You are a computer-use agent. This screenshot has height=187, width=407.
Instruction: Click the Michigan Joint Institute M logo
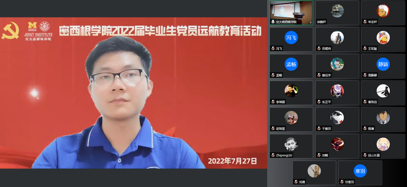32,26
